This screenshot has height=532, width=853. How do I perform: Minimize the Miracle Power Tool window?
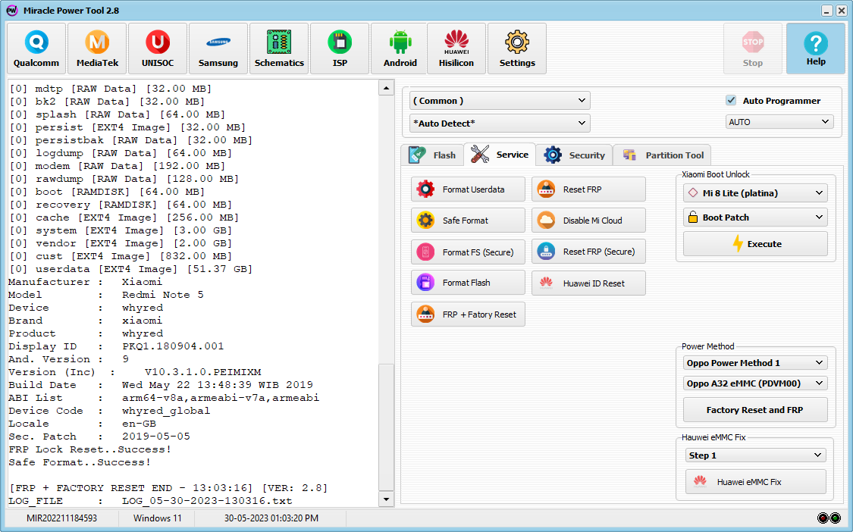[x=827, y=11]
